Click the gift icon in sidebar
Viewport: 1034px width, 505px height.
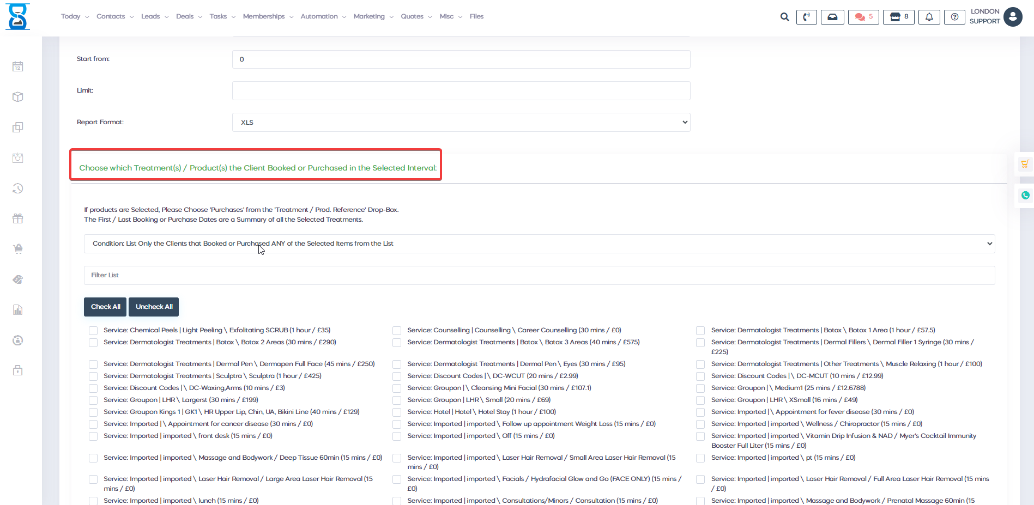(18, 218)
